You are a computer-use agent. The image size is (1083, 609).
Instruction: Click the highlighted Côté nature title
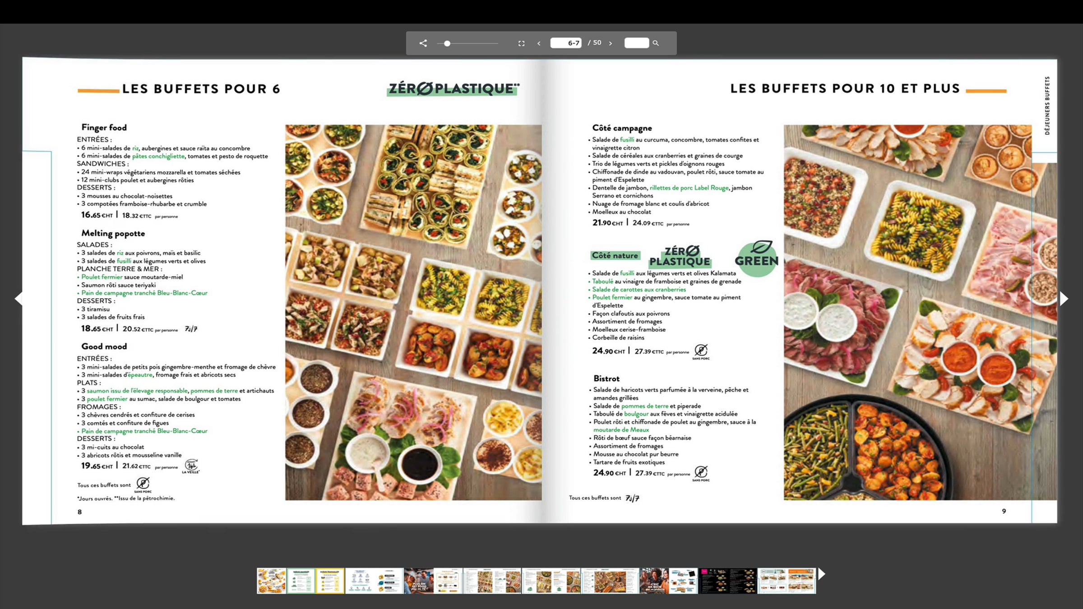(615, 256)
